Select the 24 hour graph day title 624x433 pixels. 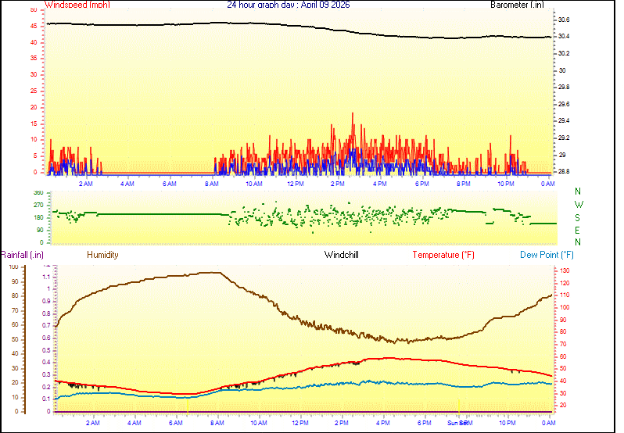tap(289, 5)
